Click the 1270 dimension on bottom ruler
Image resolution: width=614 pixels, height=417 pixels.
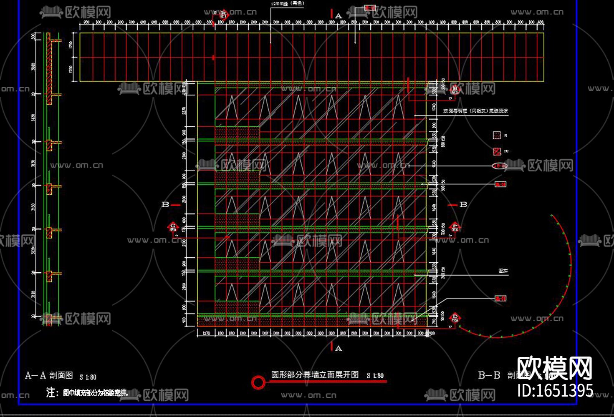(206, 333)
